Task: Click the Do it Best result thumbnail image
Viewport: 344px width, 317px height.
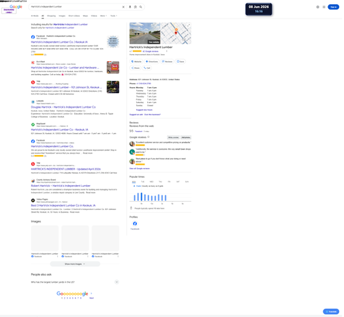Action: [x=113, y=67]
